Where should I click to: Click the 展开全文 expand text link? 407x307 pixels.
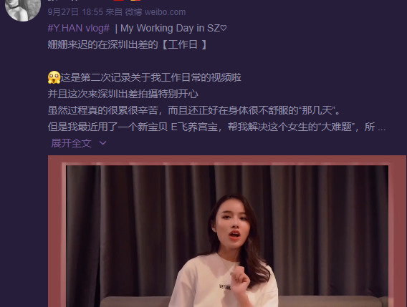tap(71, 143)
